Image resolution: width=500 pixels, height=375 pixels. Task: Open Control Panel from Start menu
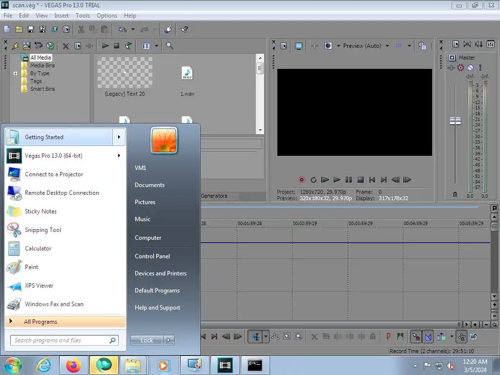tap(152, 256)
